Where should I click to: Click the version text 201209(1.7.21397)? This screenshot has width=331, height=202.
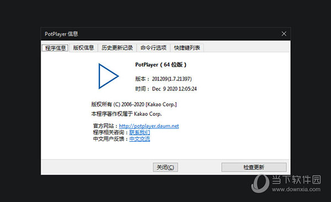[x=172, y=79]
